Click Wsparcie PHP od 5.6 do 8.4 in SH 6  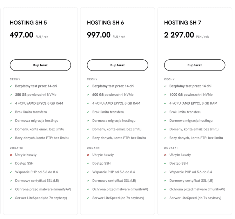tap(114, 172)
